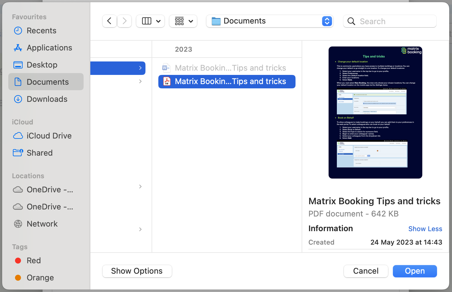Select the Orange tag in the sidebar
This screenshot has width=452, height=292.
[x=40, y=278]
